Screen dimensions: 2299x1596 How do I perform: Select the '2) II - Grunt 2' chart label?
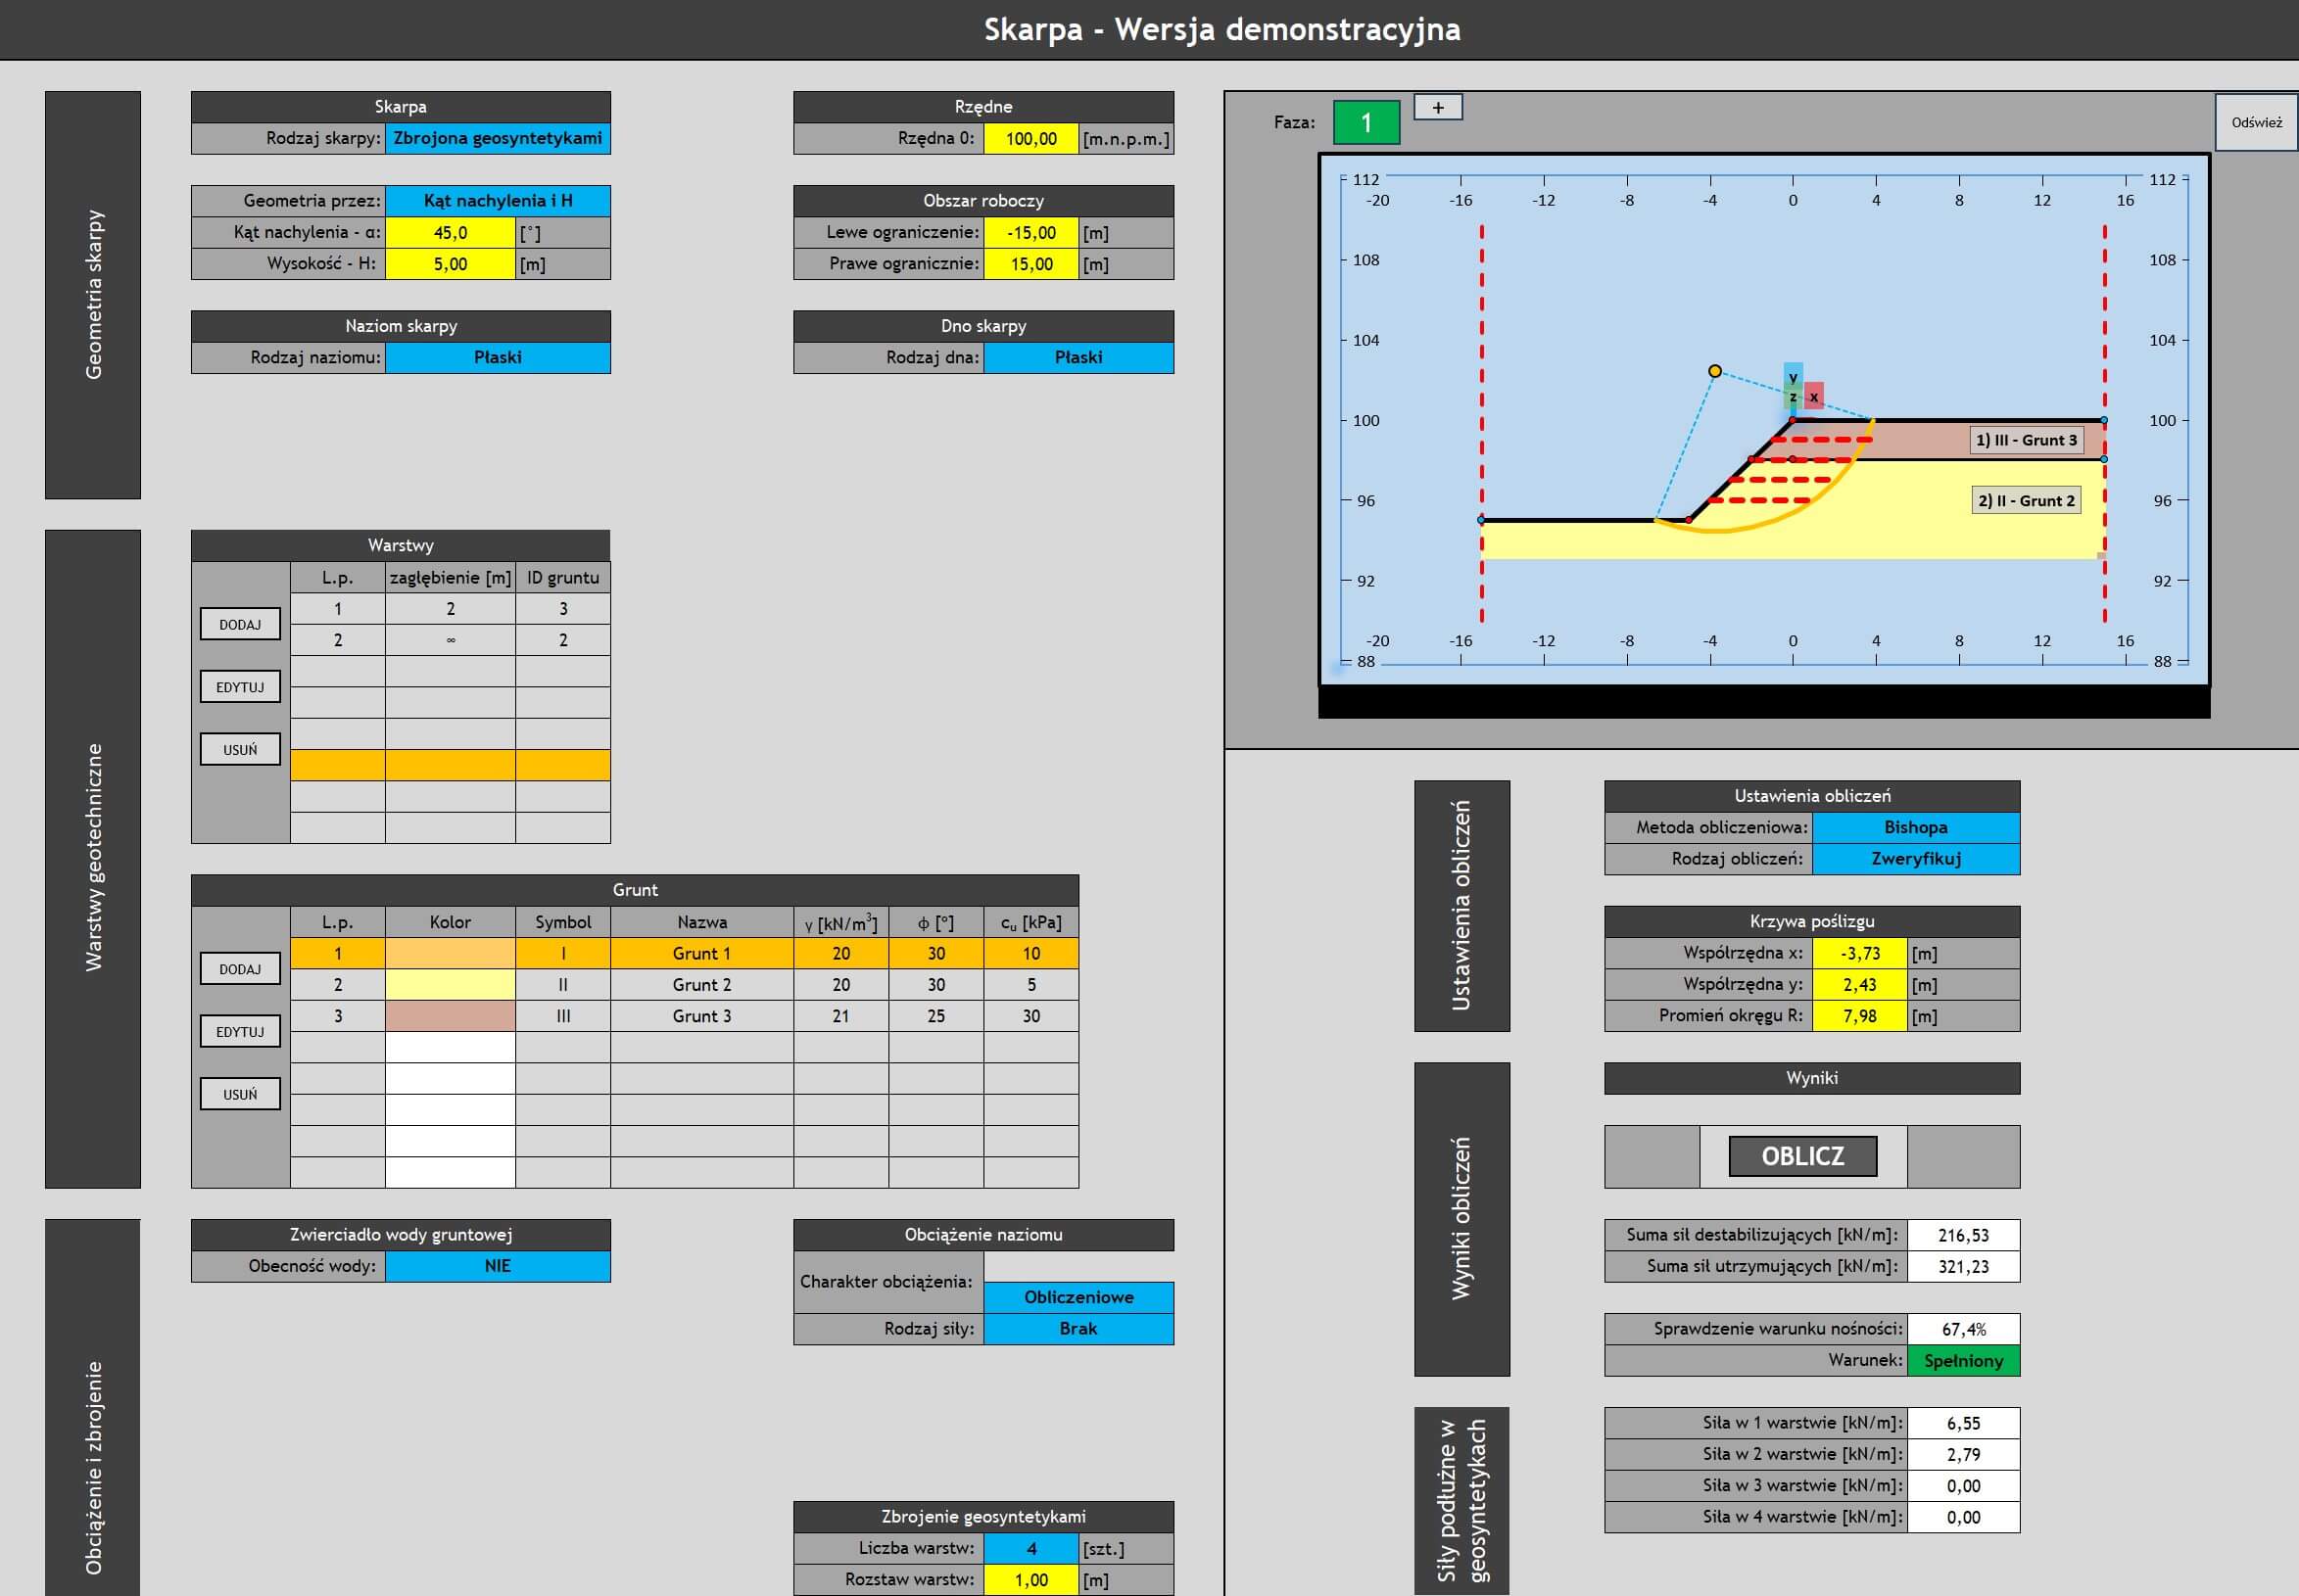point(2026,500)
